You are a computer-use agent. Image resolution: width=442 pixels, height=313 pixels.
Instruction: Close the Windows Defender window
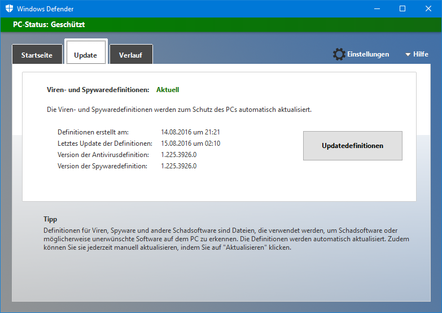point(428,8)
